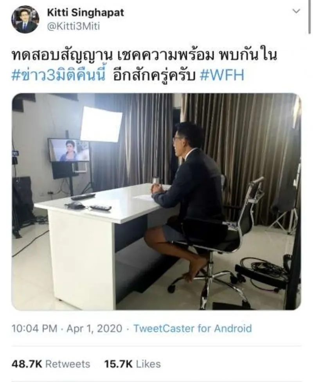Viewport: 313px width, 382px height.
Task: Expand the tweet options chevron
Action: point(296,11)
